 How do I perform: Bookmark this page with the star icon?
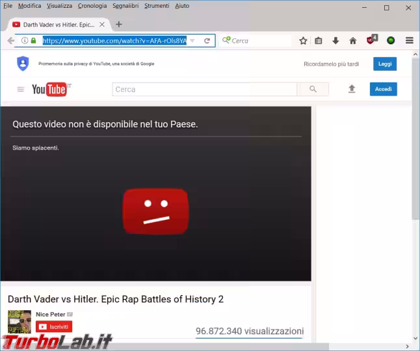(303, 41)
